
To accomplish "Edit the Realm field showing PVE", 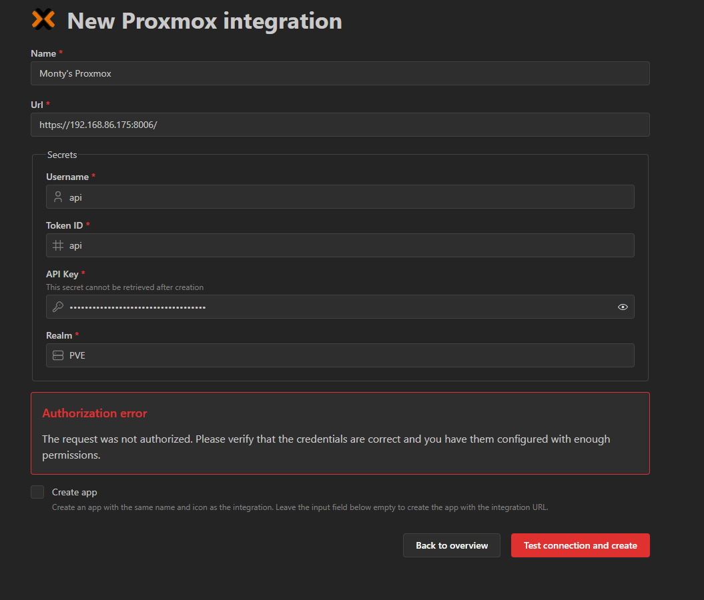I will click(x=340, y=355).
